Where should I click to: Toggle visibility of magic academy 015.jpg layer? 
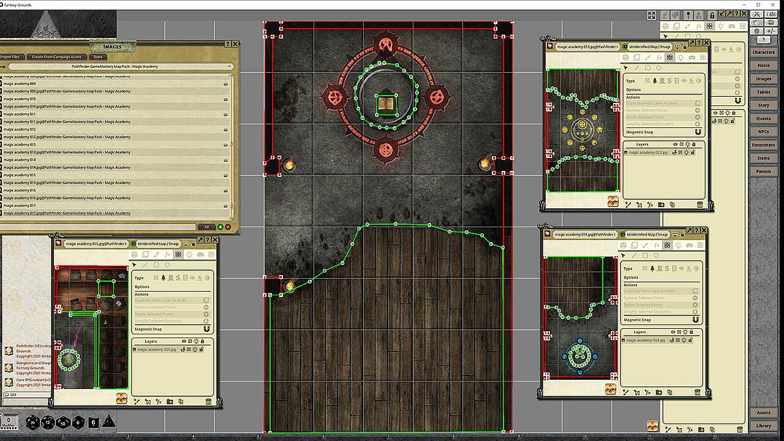[x=183, y=350]
